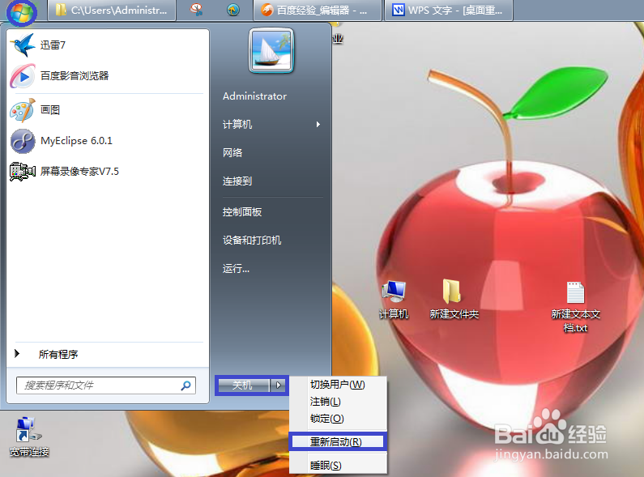Screen dimensions: 644x477
Task: Click the search magnifier icon
Action: (x=186, y=385)
